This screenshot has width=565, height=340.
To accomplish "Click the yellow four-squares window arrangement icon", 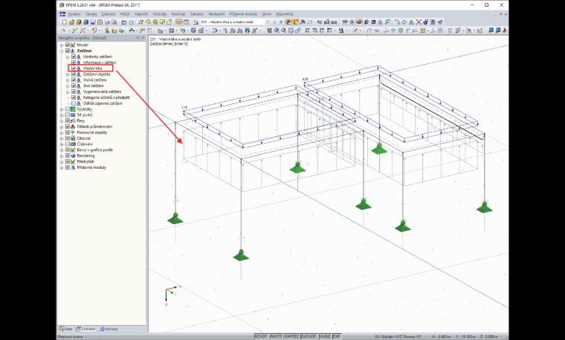I will coord(422,31).
